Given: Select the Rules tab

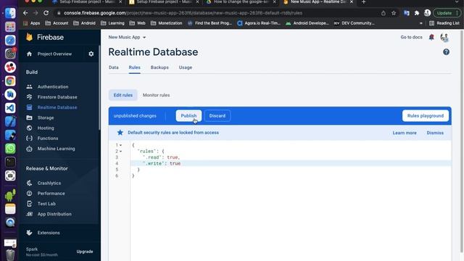Looking at the screenshot, I should 134,67.
